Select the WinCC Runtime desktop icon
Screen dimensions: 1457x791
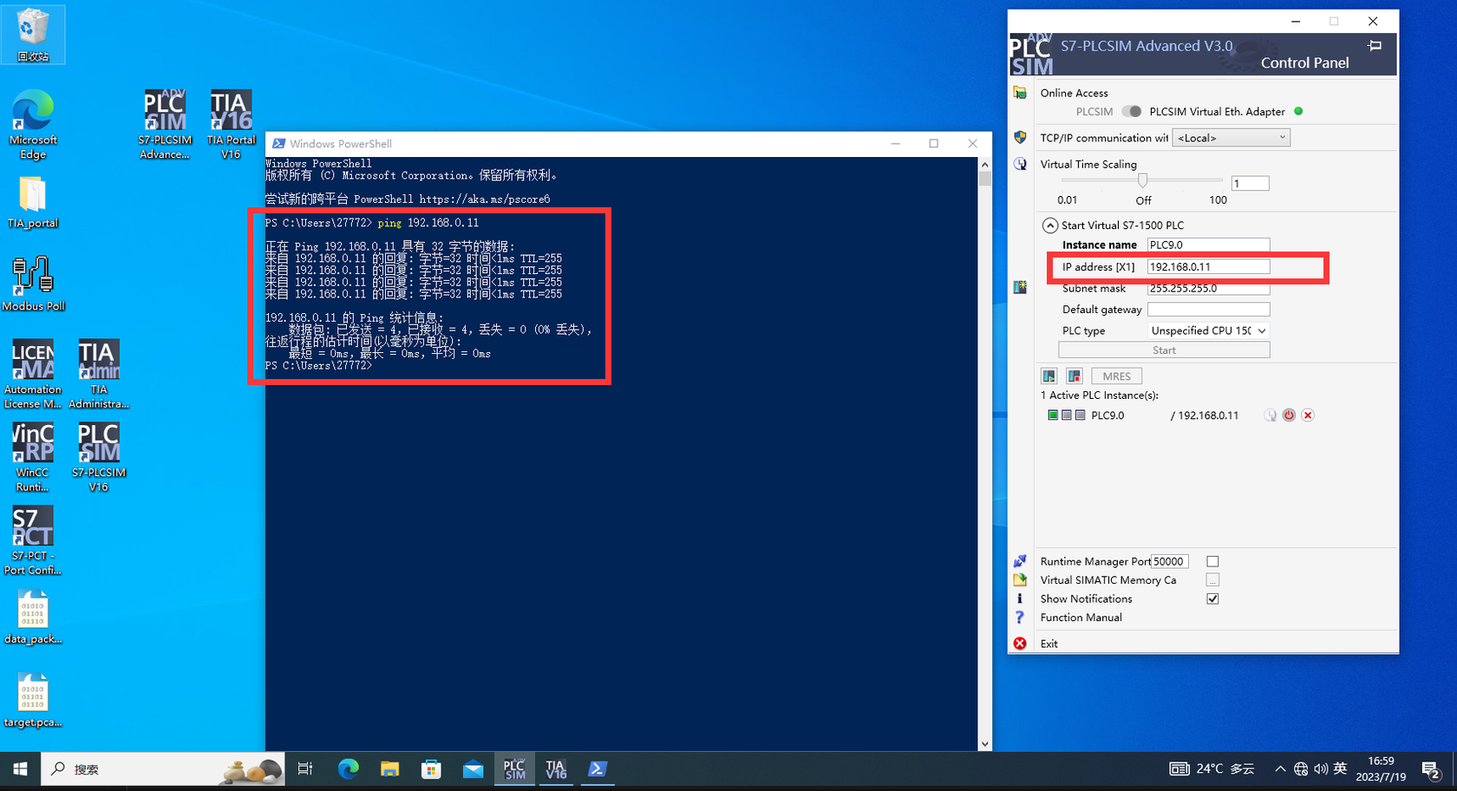coord(33,457)
